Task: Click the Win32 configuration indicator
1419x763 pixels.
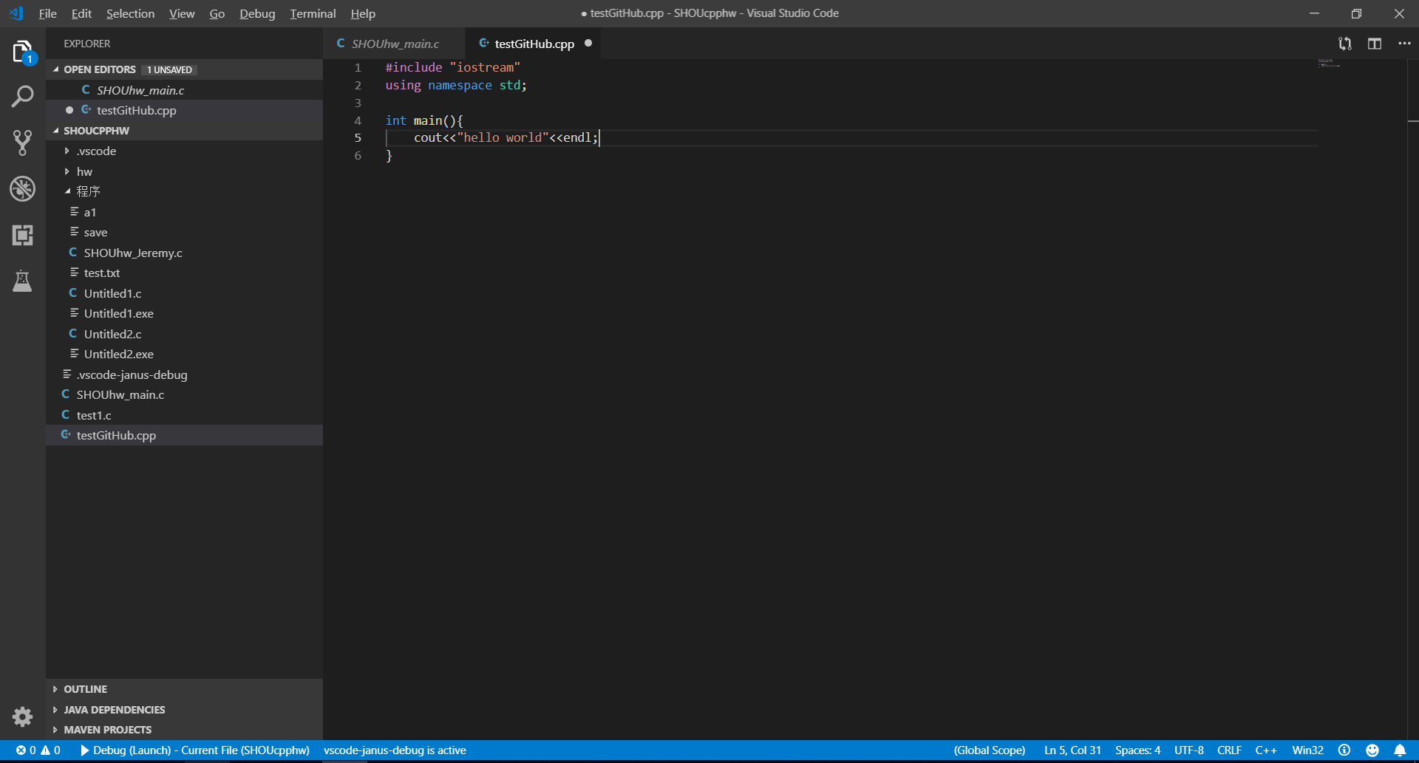Action: pos(1307,750)
